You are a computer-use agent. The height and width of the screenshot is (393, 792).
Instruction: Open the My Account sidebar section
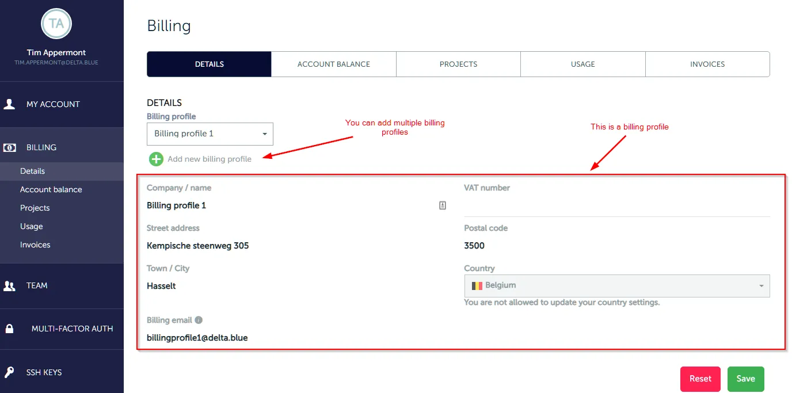tap(9, 104)
